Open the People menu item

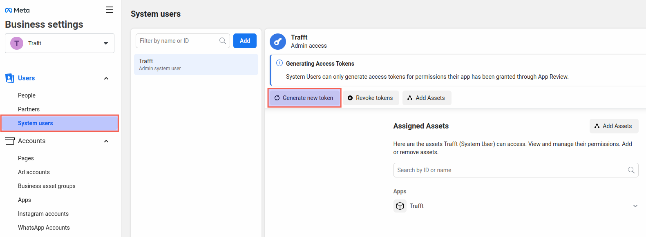tap(27, 95)
